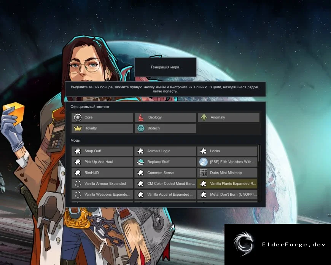The height and width of the screenshot is (265, 331).
Task: Click the mods list scrollbar
Action: [x=259, y=173]
